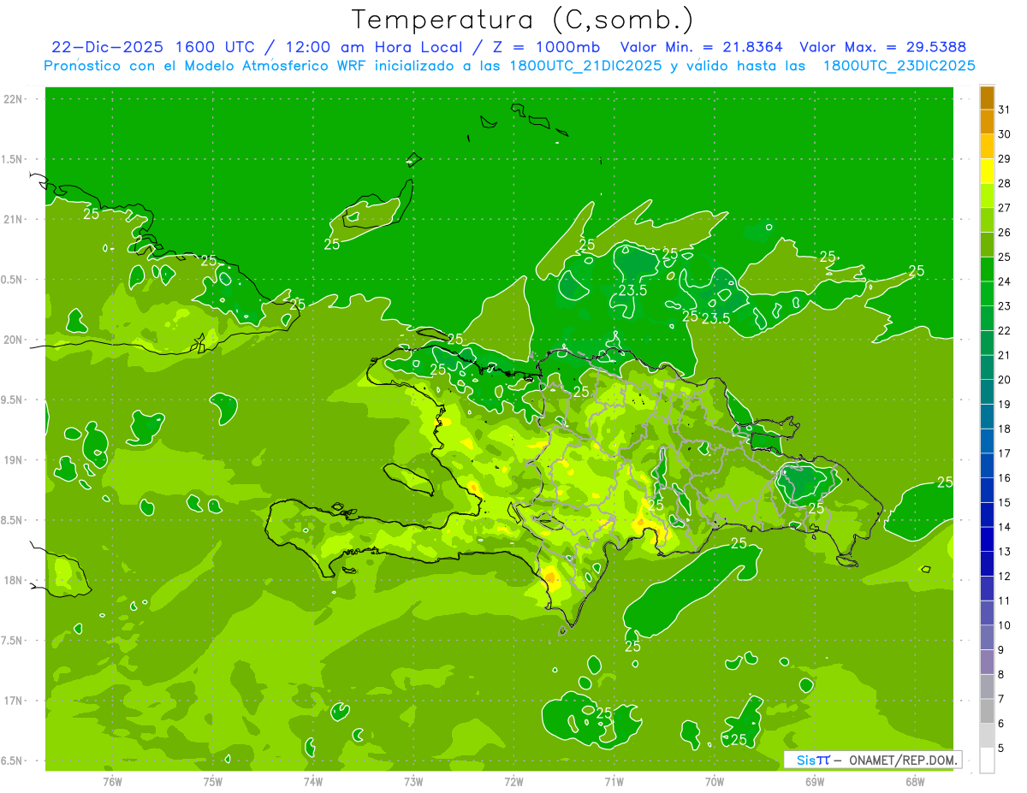Click the '19N' latitude axis label

tap(13, 459)
